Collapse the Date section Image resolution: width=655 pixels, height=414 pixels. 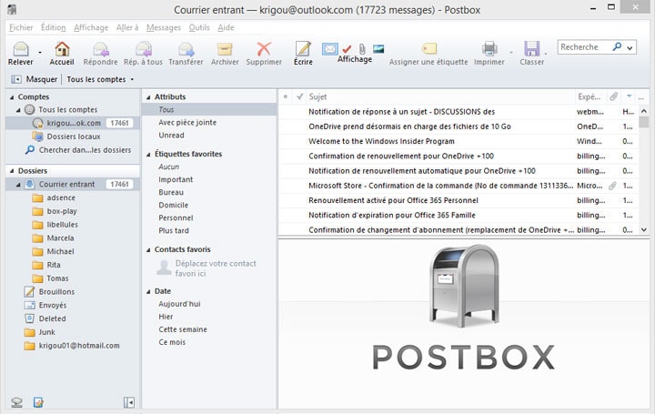click(148, 291)
